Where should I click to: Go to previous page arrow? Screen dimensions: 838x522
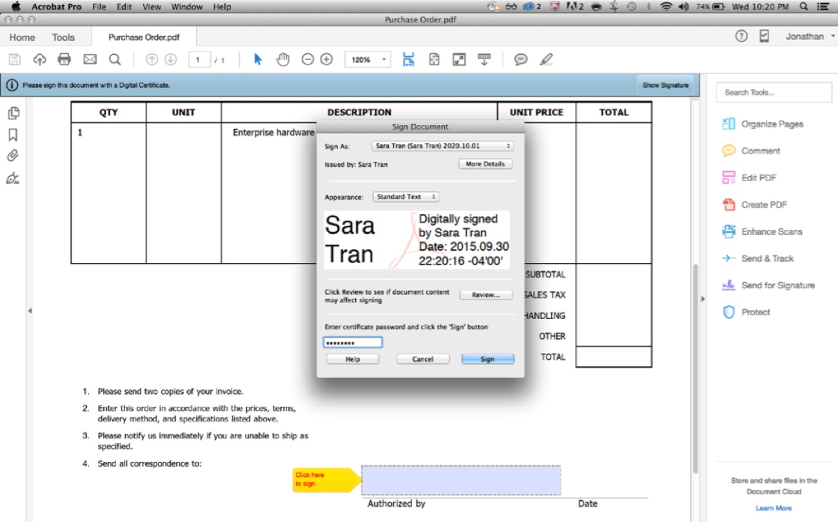[151, 60]
